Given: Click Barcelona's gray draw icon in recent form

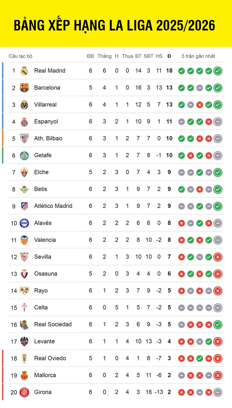Looking at the screenshot, I should pyautogui.click(x=200, y=88).
